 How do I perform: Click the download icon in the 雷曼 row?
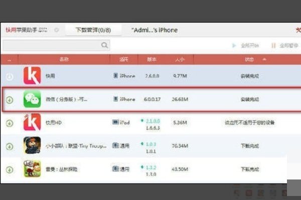point(10,169)
